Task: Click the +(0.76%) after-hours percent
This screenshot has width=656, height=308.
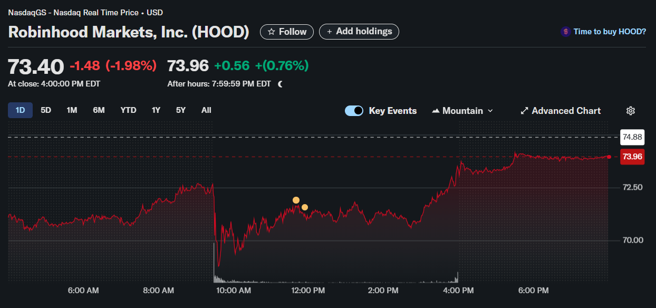Action: tap(282, 66)
